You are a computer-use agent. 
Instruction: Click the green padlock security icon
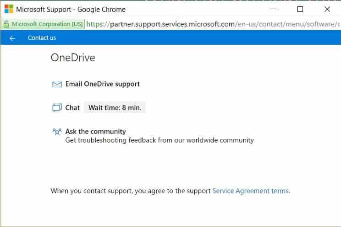click(x=6, y=24)
